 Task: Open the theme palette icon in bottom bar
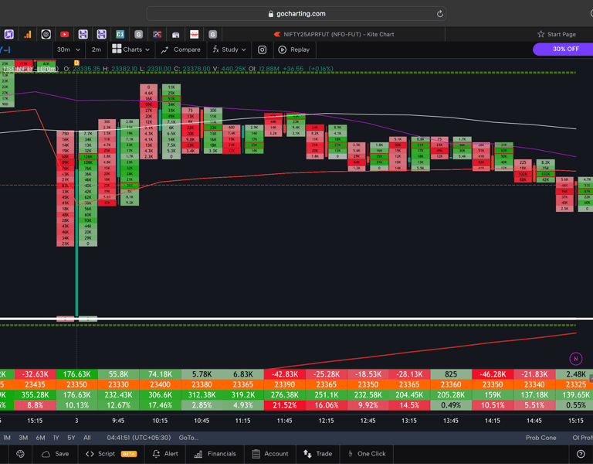pos(20,454)
